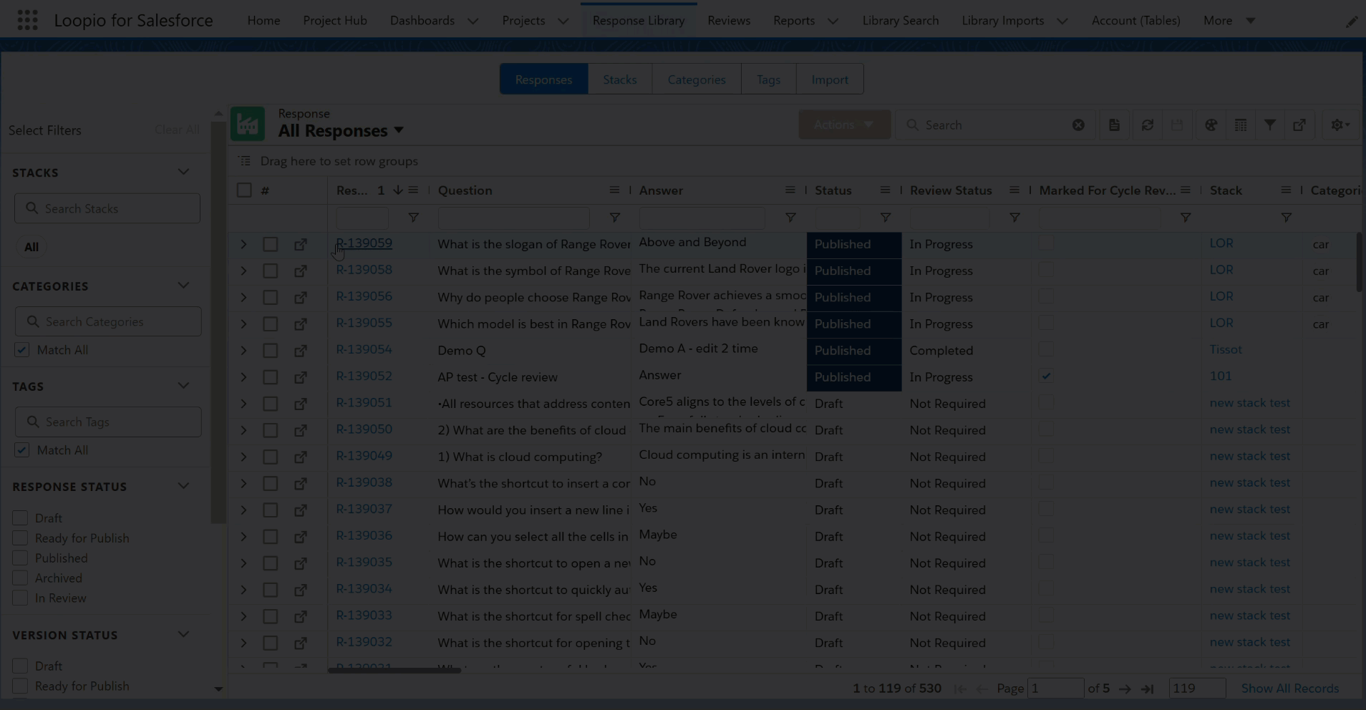Image resolution: width=1366 pixels, height=710 pixels.
Task: Check Draft under Response Status
Action: click(20, 517)
